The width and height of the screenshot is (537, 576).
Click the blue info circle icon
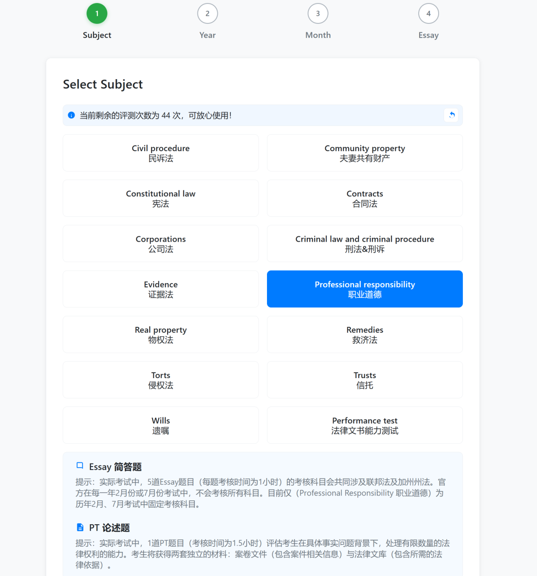point(72,115)
